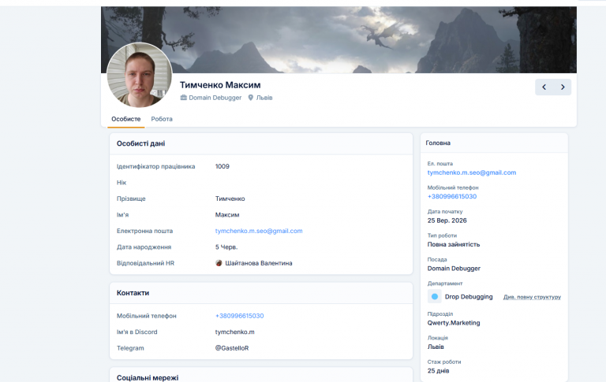Select the employee ID value 1009
The width and height of the screenshot is (606, 382).
click(223, 166)
